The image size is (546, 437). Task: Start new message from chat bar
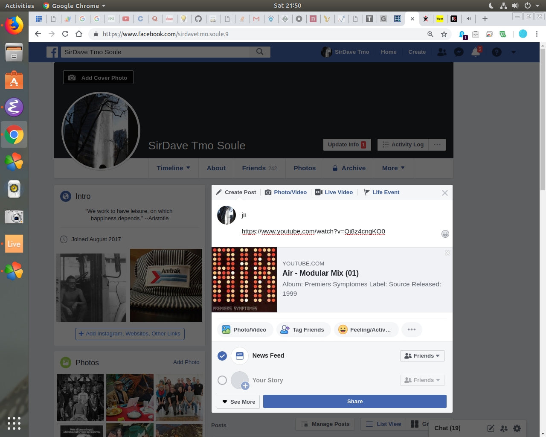point(491,428)
